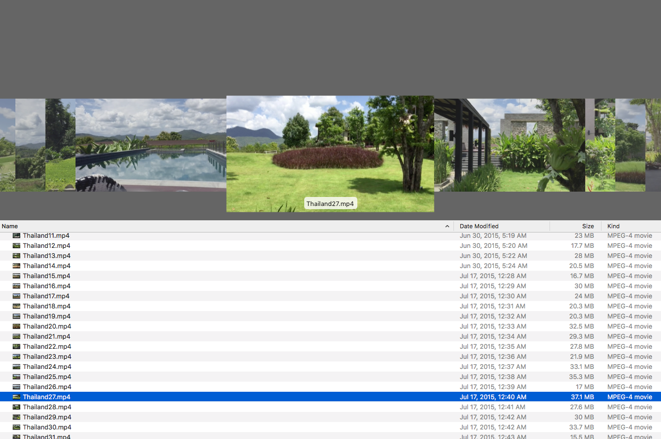Click the 24 MB size value

pyautogui.click(x=585, y=296)
